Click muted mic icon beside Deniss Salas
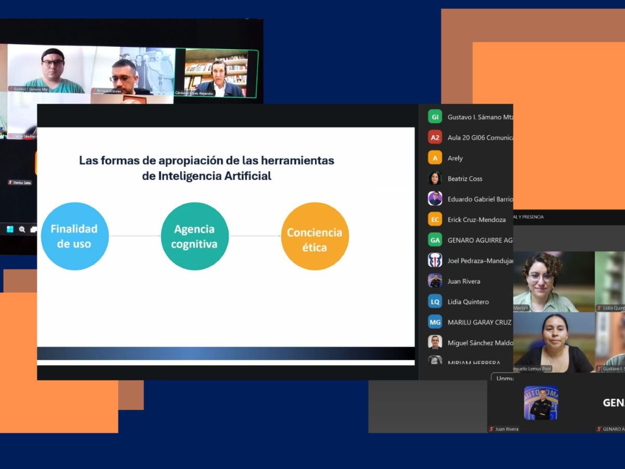This screenshot has width=625, height=469. pos(10,182)
